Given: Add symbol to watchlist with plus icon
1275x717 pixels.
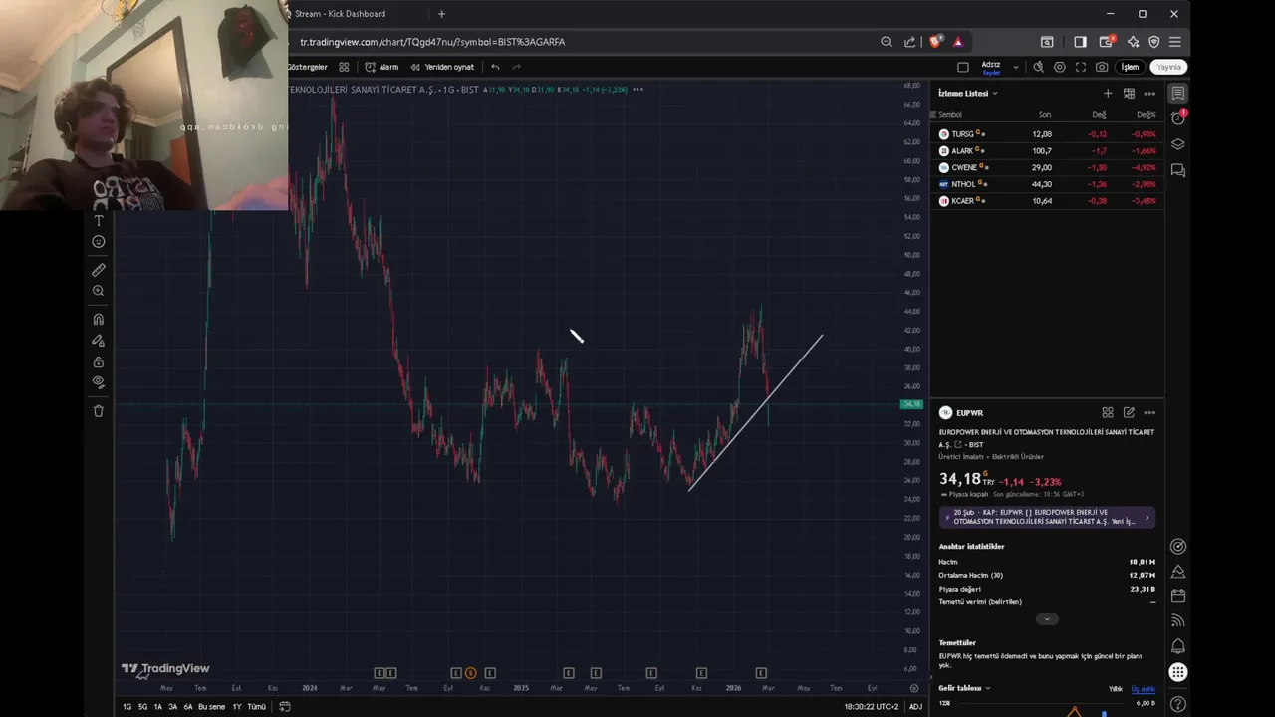Looking at the screenshot, I should click(x=1108, y=93).
